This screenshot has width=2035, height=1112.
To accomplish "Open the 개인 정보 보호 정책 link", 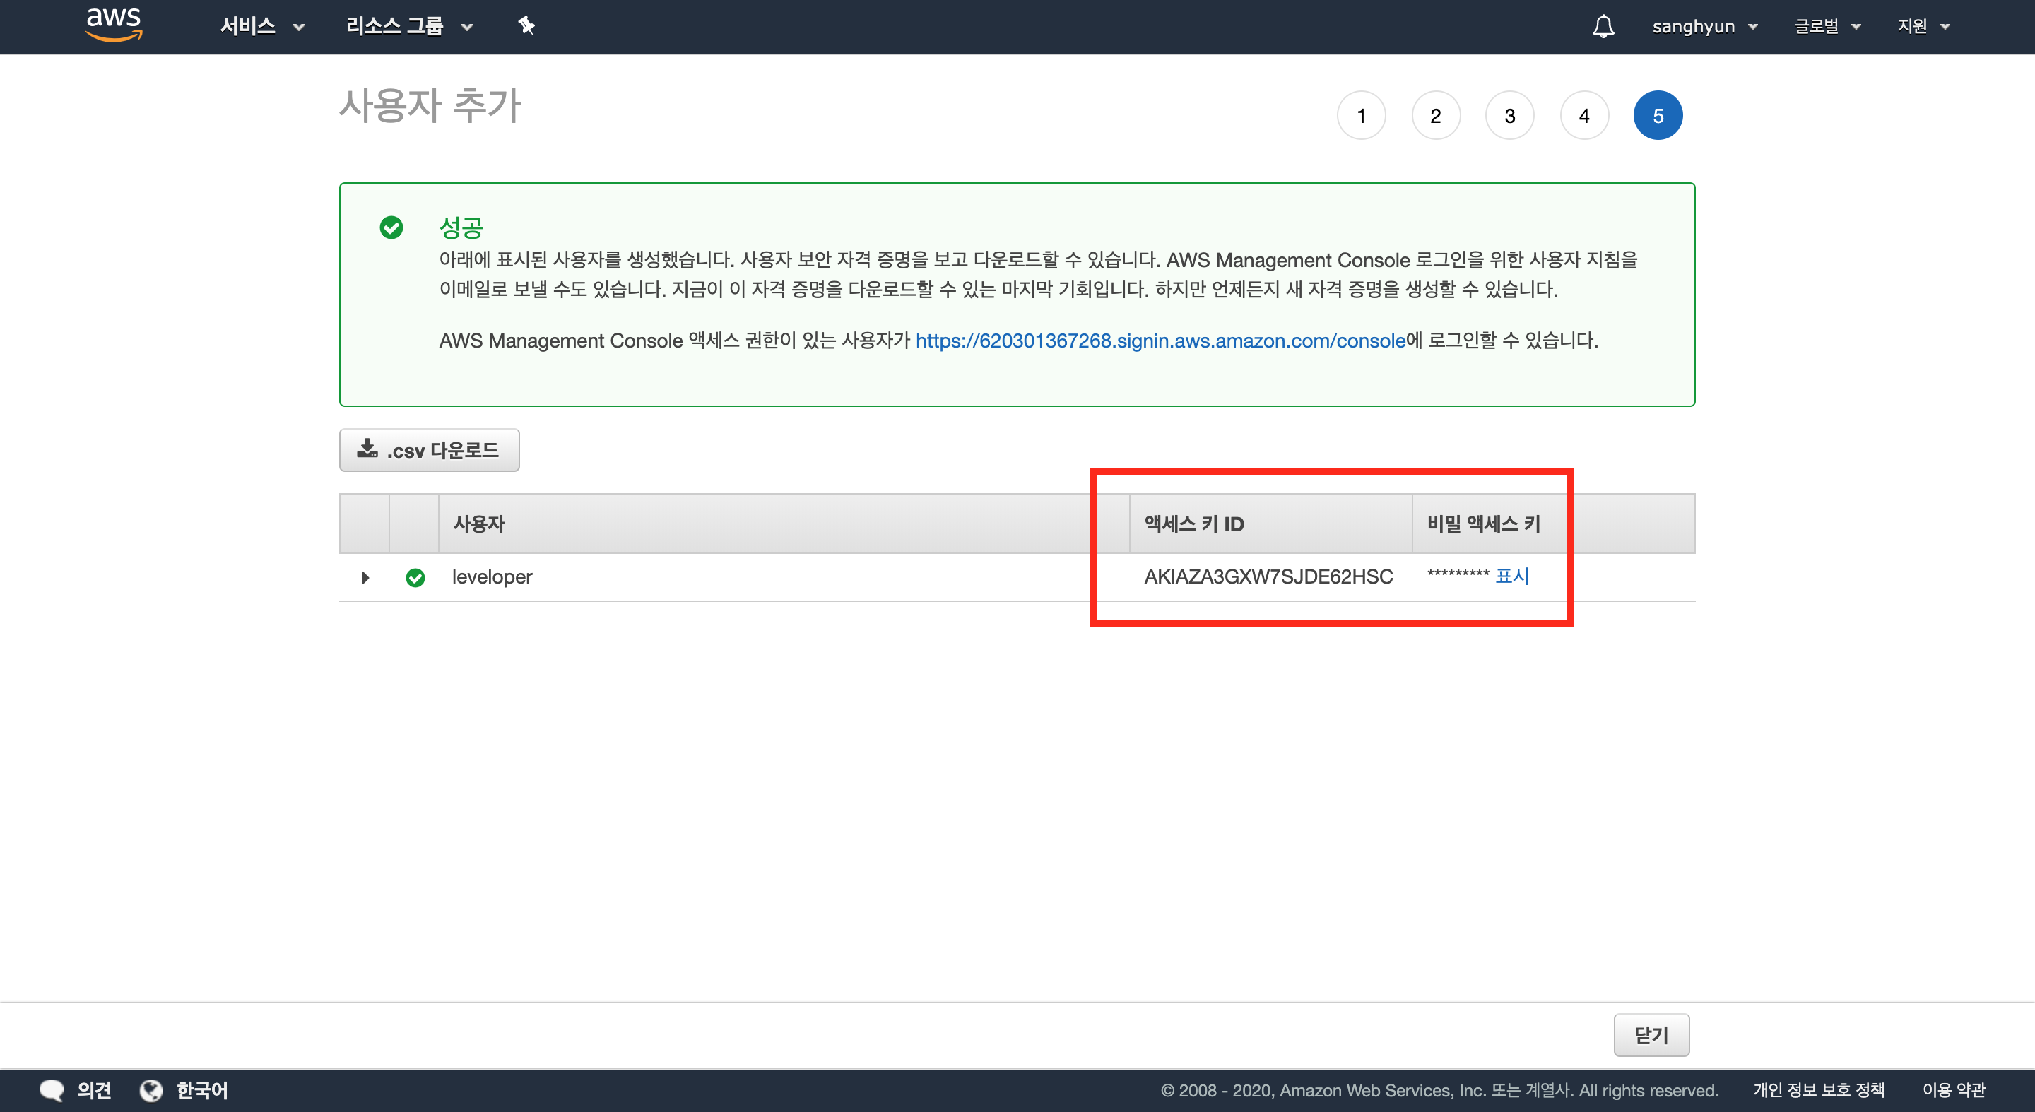I will pos(1819,1090).
